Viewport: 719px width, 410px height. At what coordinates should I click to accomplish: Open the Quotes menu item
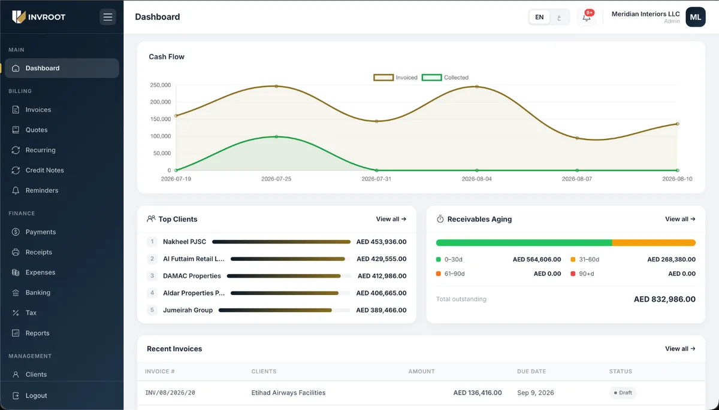(61, 130)
